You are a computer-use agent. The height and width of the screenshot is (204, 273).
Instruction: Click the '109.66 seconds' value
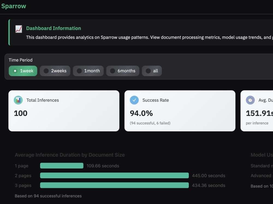pos(103,166)
